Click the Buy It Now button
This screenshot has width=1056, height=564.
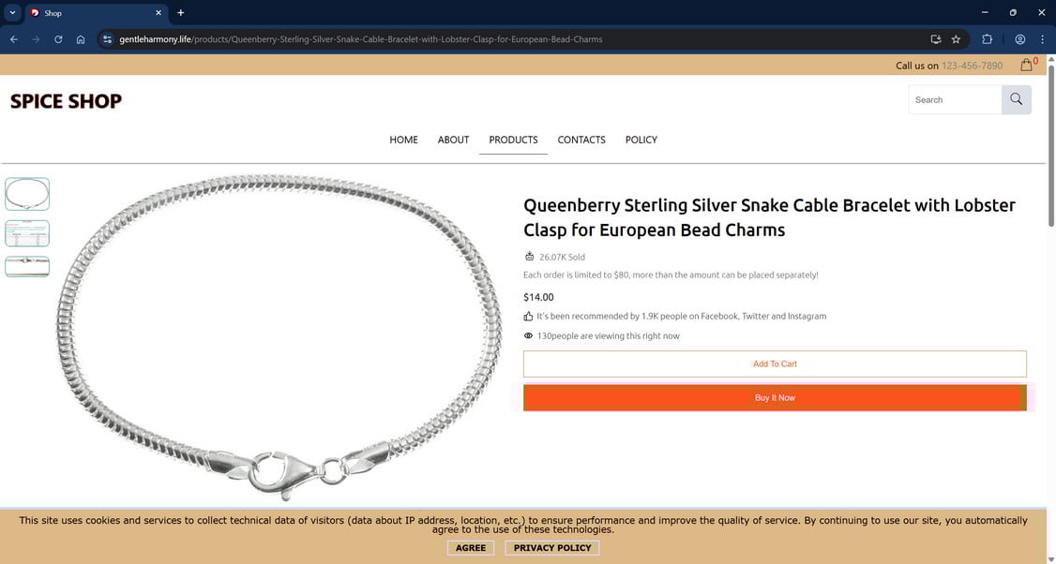[x=775, y=398]
